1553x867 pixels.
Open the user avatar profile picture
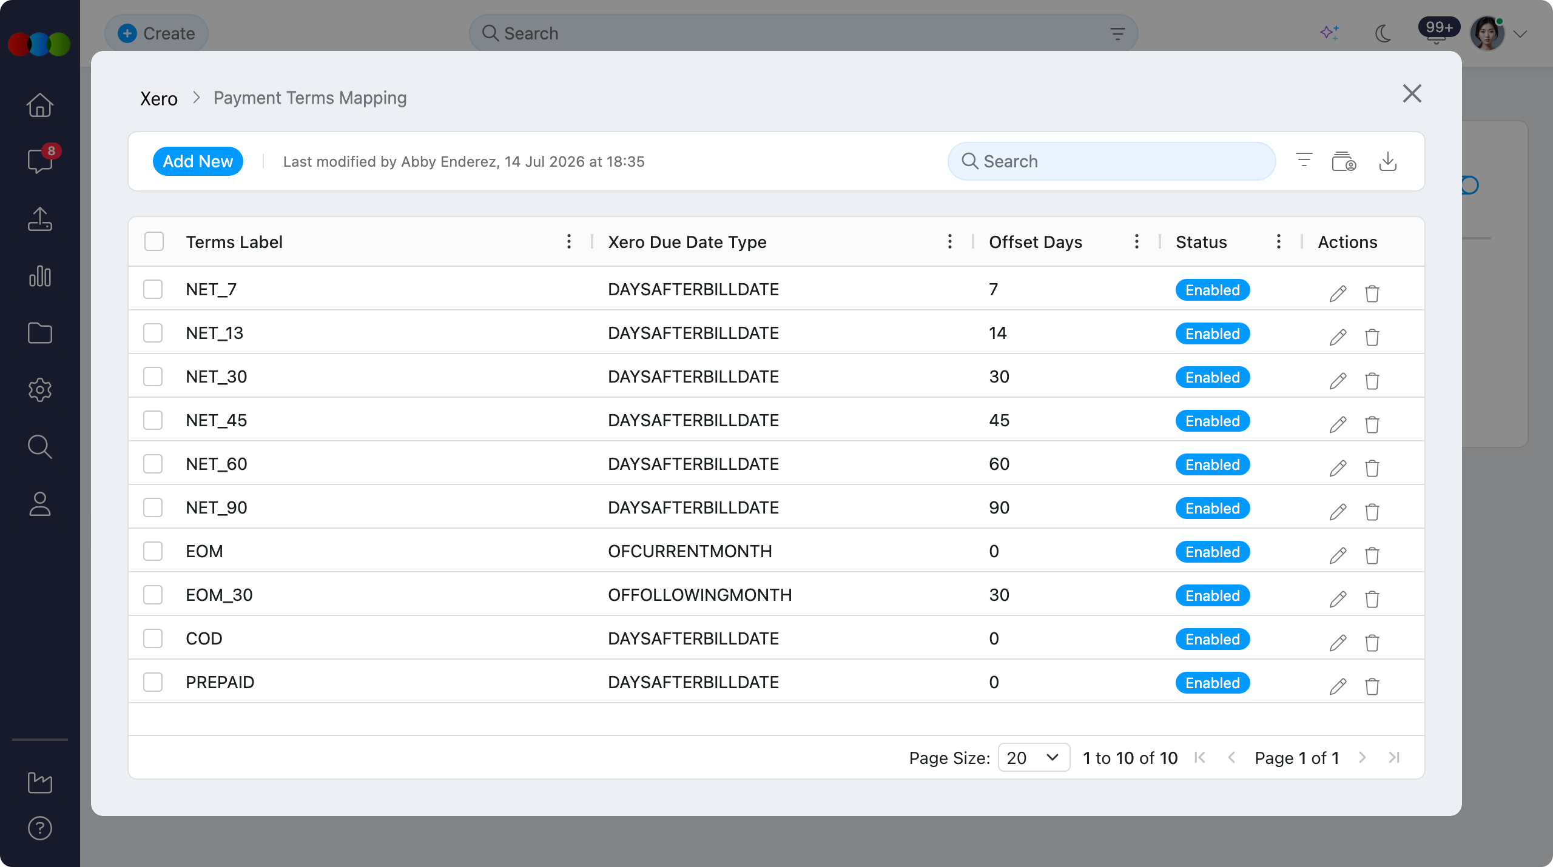coord(1487,33)
